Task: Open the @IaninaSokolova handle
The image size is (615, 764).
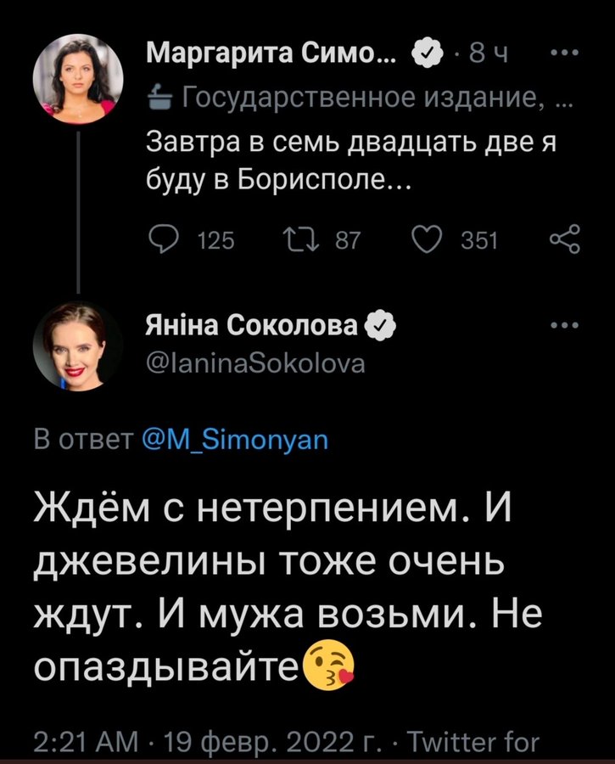Action: (x=257, y=365)
